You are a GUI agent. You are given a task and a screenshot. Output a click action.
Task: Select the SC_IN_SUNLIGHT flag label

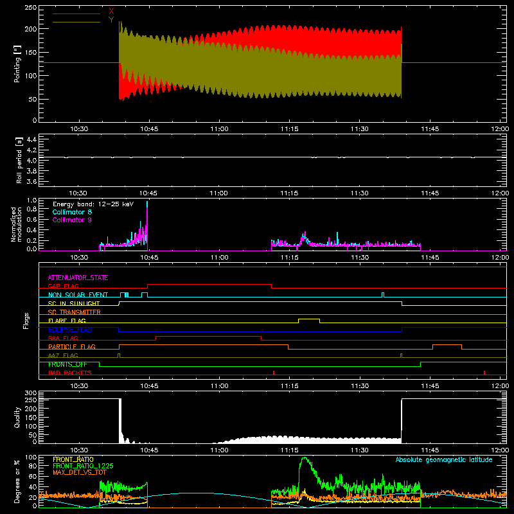pyautogui.click(x=74, y=303)
